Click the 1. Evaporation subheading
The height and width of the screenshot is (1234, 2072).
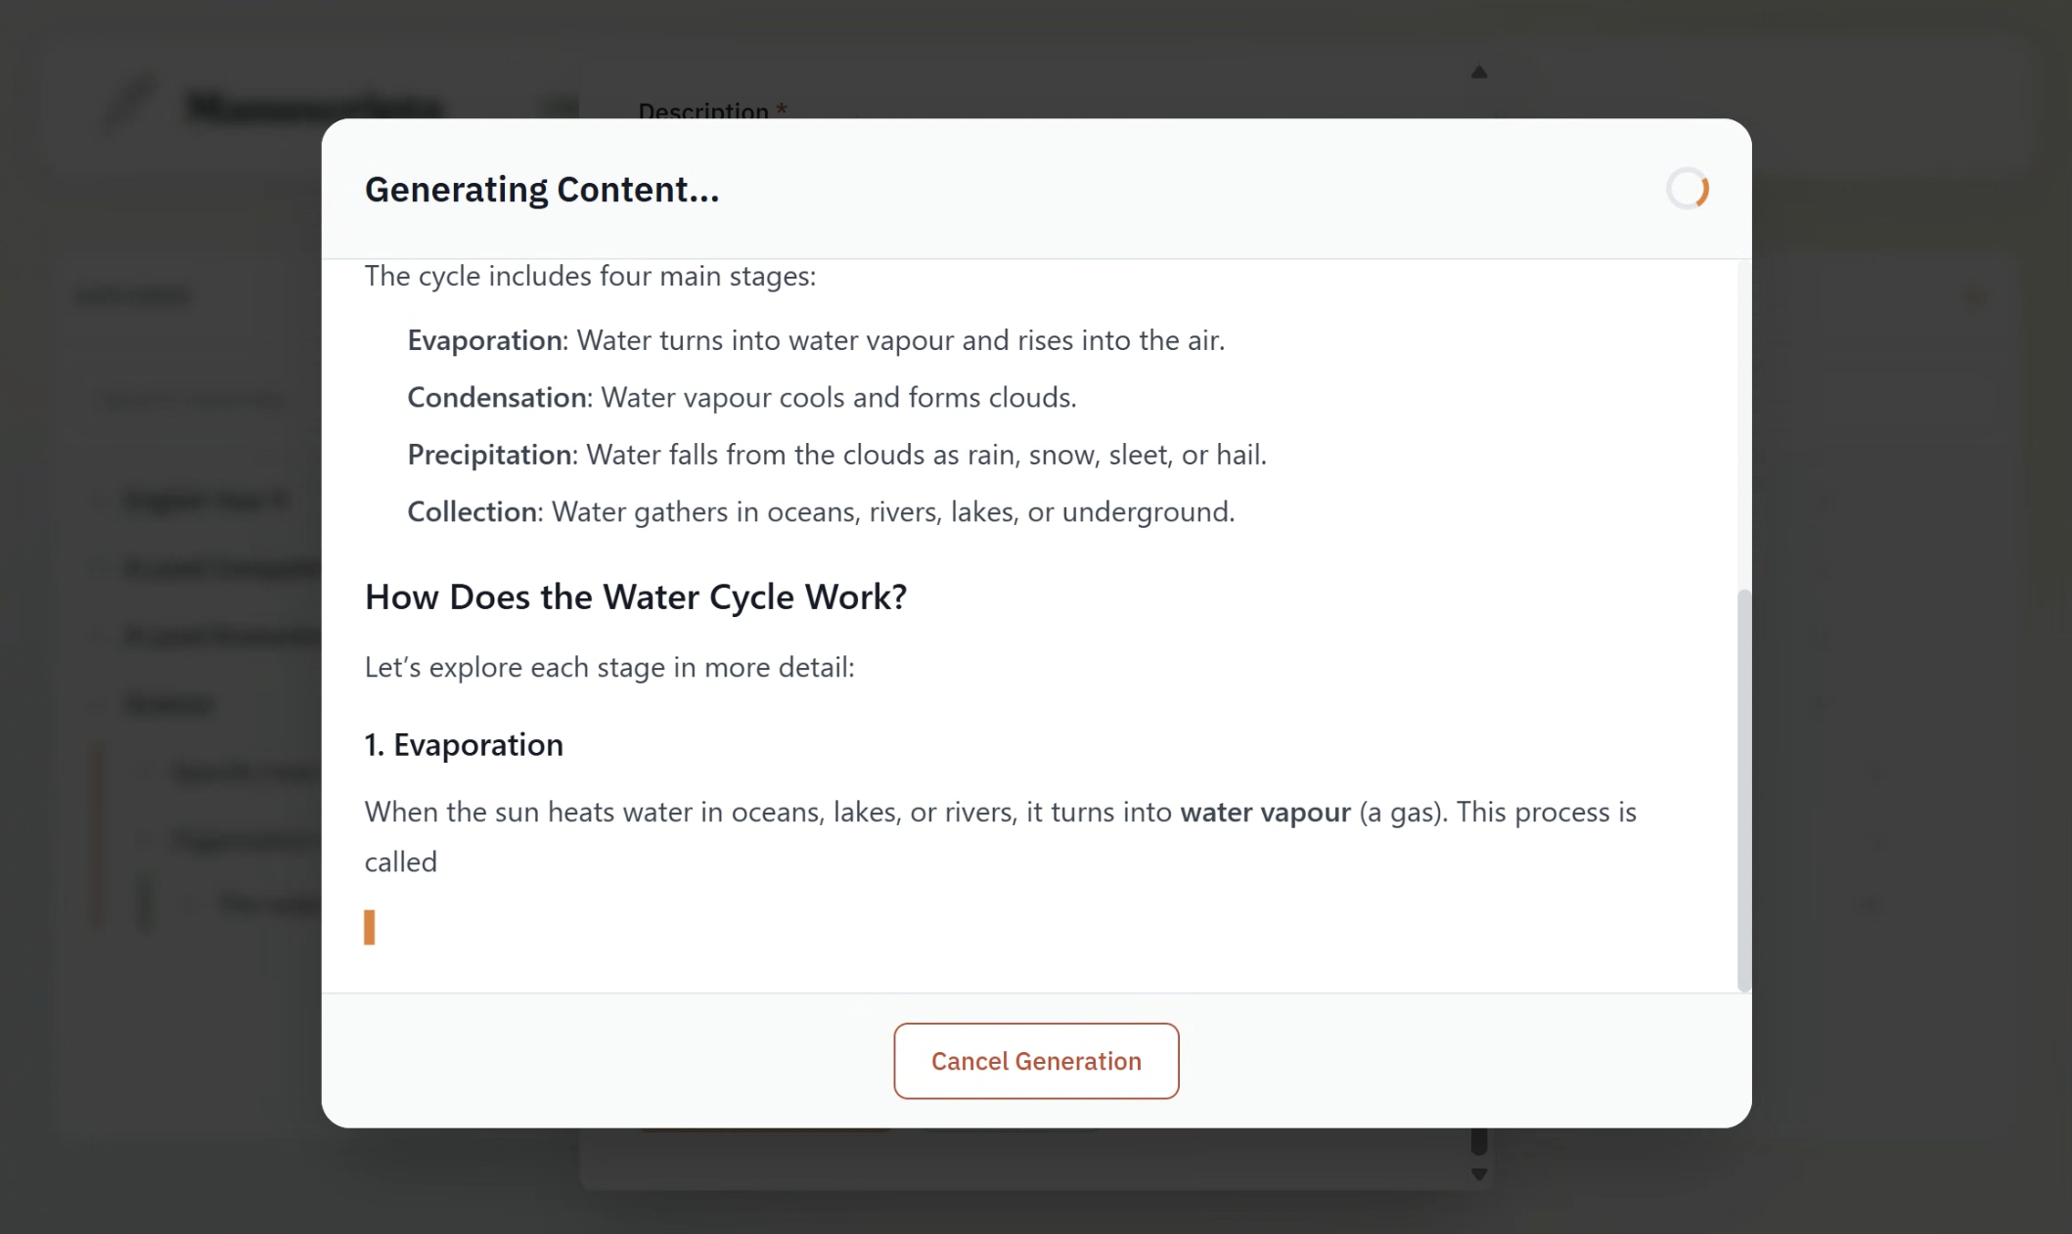click(464, 744)
